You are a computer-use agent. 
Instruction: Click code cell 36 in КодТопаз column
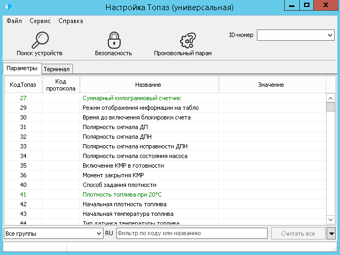pyautogui.click(x=23, y=175)
